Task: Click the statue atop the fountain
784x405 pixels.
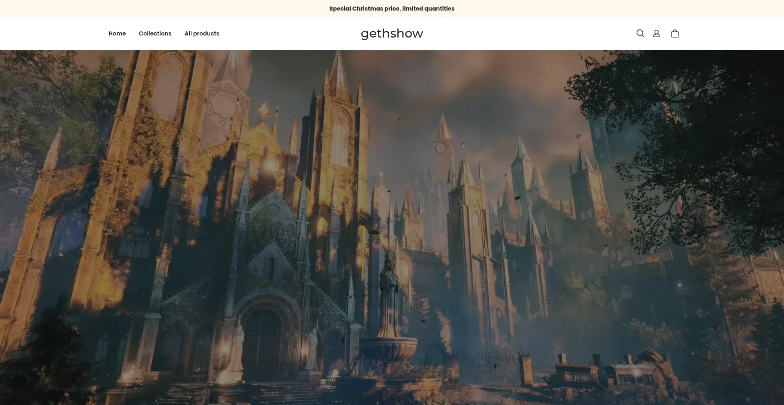Action: pyautogui.click(x=388, y=298)
